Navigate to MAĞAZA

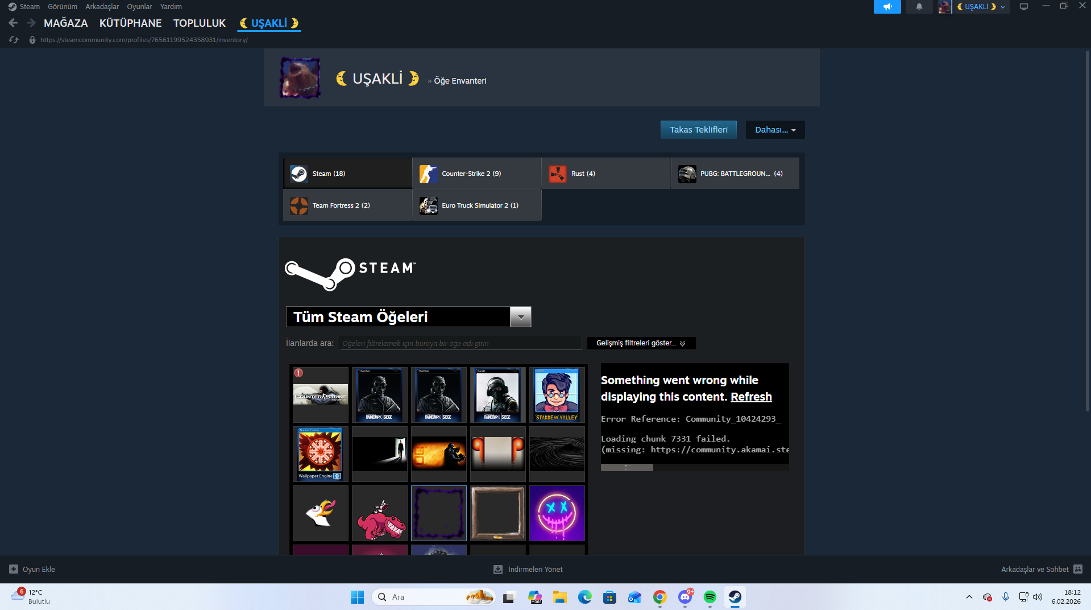point(66,23)
